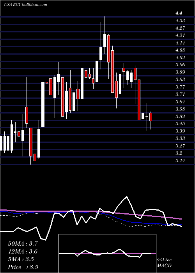The image size is (195, 273).
Task: Click the 3.14 price axis label
Action: click(x=180, y=161)
